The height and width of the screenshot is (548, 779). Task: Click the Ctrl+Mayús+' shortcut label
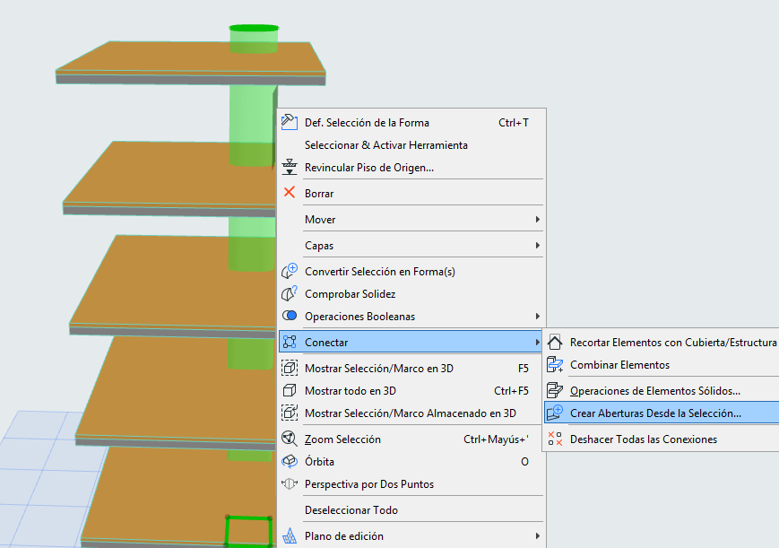496,439
